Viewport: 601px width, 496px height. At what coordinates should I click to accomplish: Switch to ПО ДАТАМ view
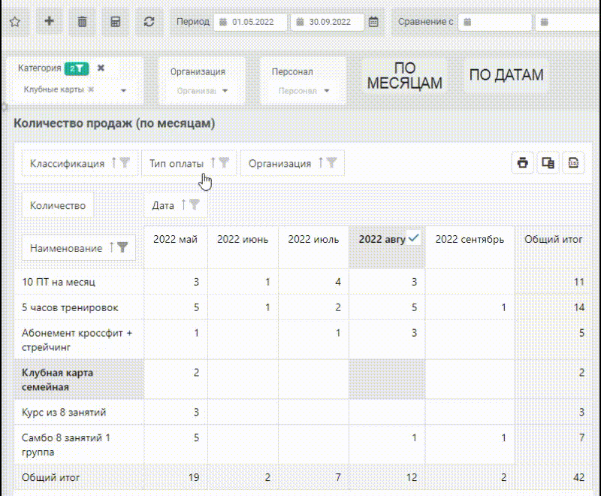[506, 74]
